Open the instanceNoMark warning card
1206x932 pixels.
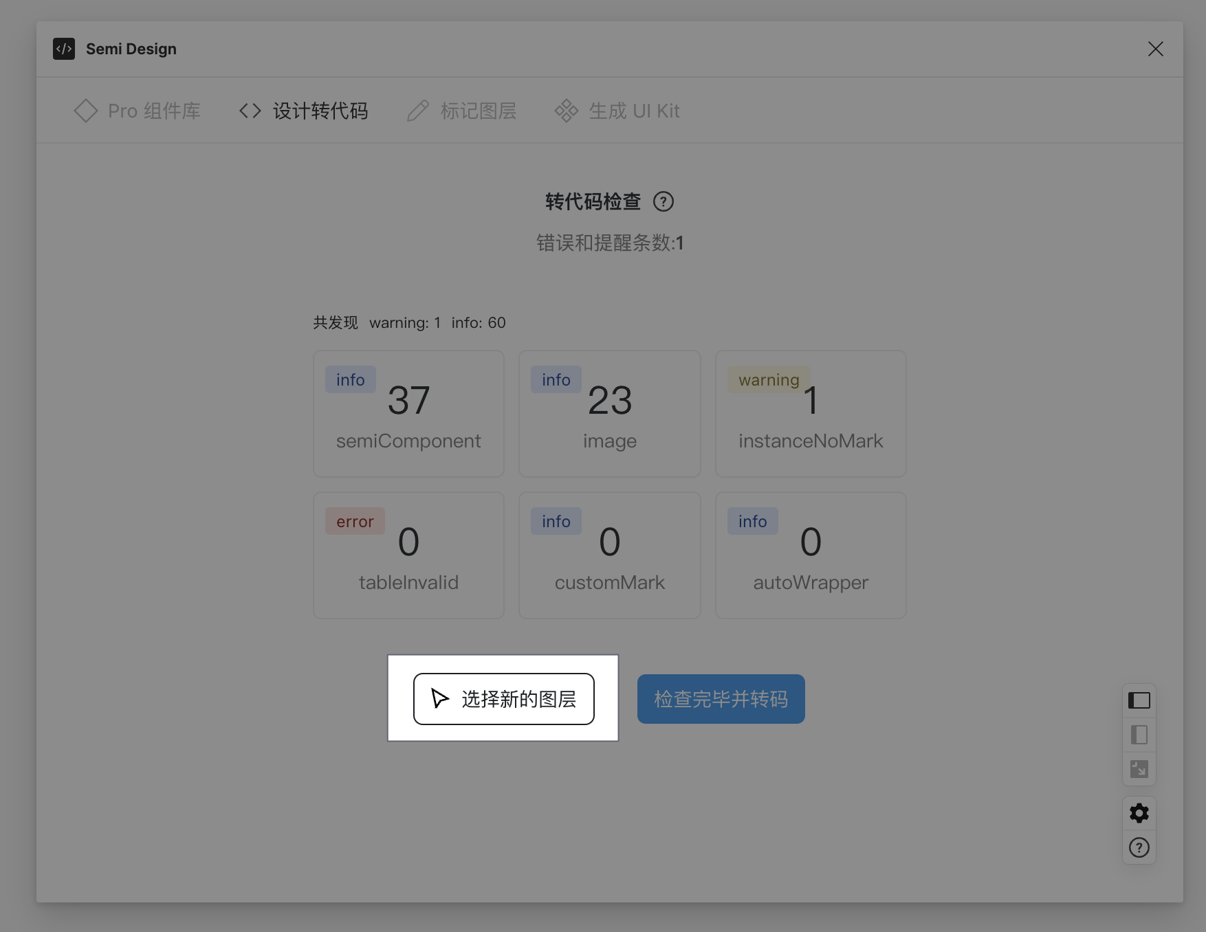tap(811, 414)
